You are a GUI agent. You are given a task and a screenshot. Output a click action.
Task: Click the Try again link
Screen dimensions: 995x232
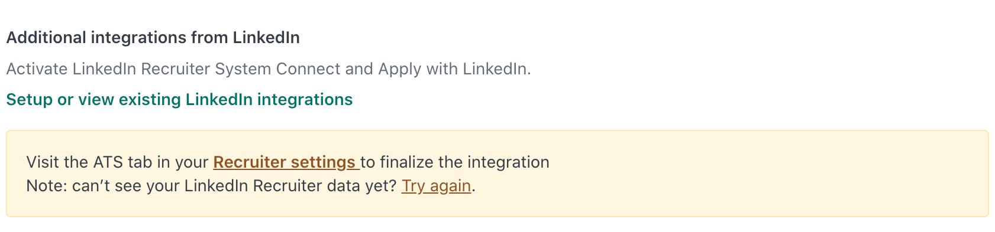click(x=436, y=186)
